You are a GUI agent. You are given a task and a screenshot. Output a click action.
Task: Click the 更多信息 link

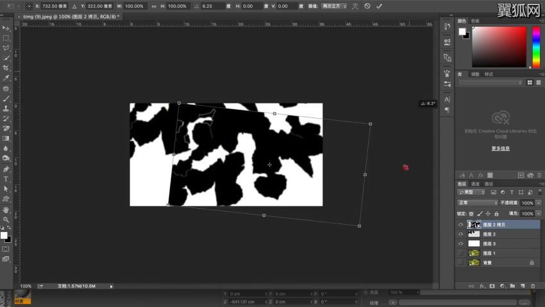coord(500,148)
